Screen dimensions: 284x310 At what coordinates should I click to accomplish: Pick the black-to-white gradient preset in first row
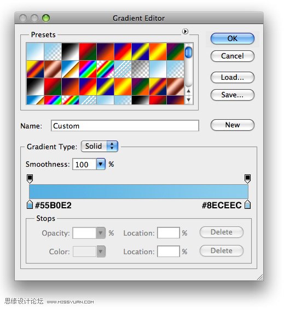[70, 52]
